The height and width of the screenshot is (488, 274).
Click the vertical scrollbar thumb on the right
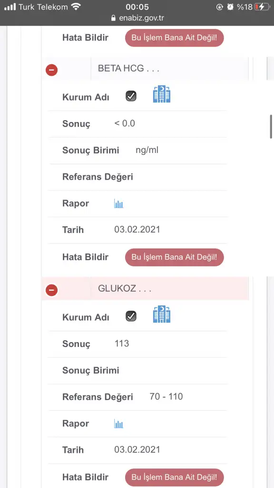[271, 127]
